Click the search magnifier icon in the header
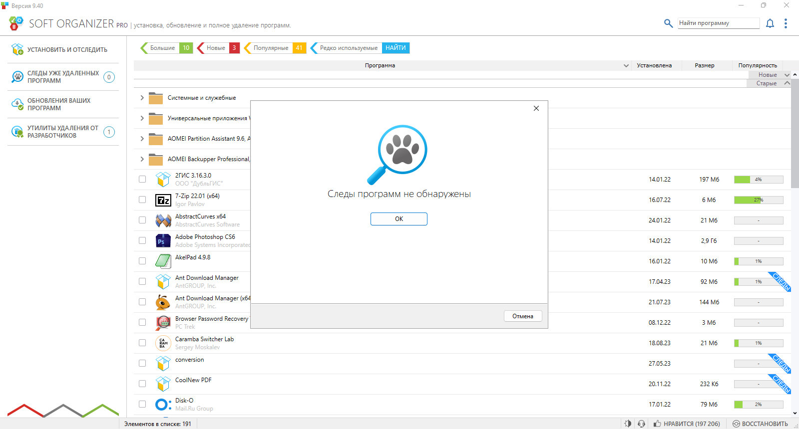 pos(668,23)
